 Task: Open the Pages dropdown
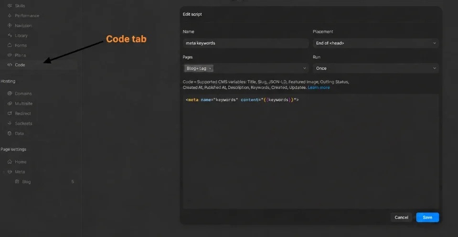pyautogui.click(x=245, y=68)
